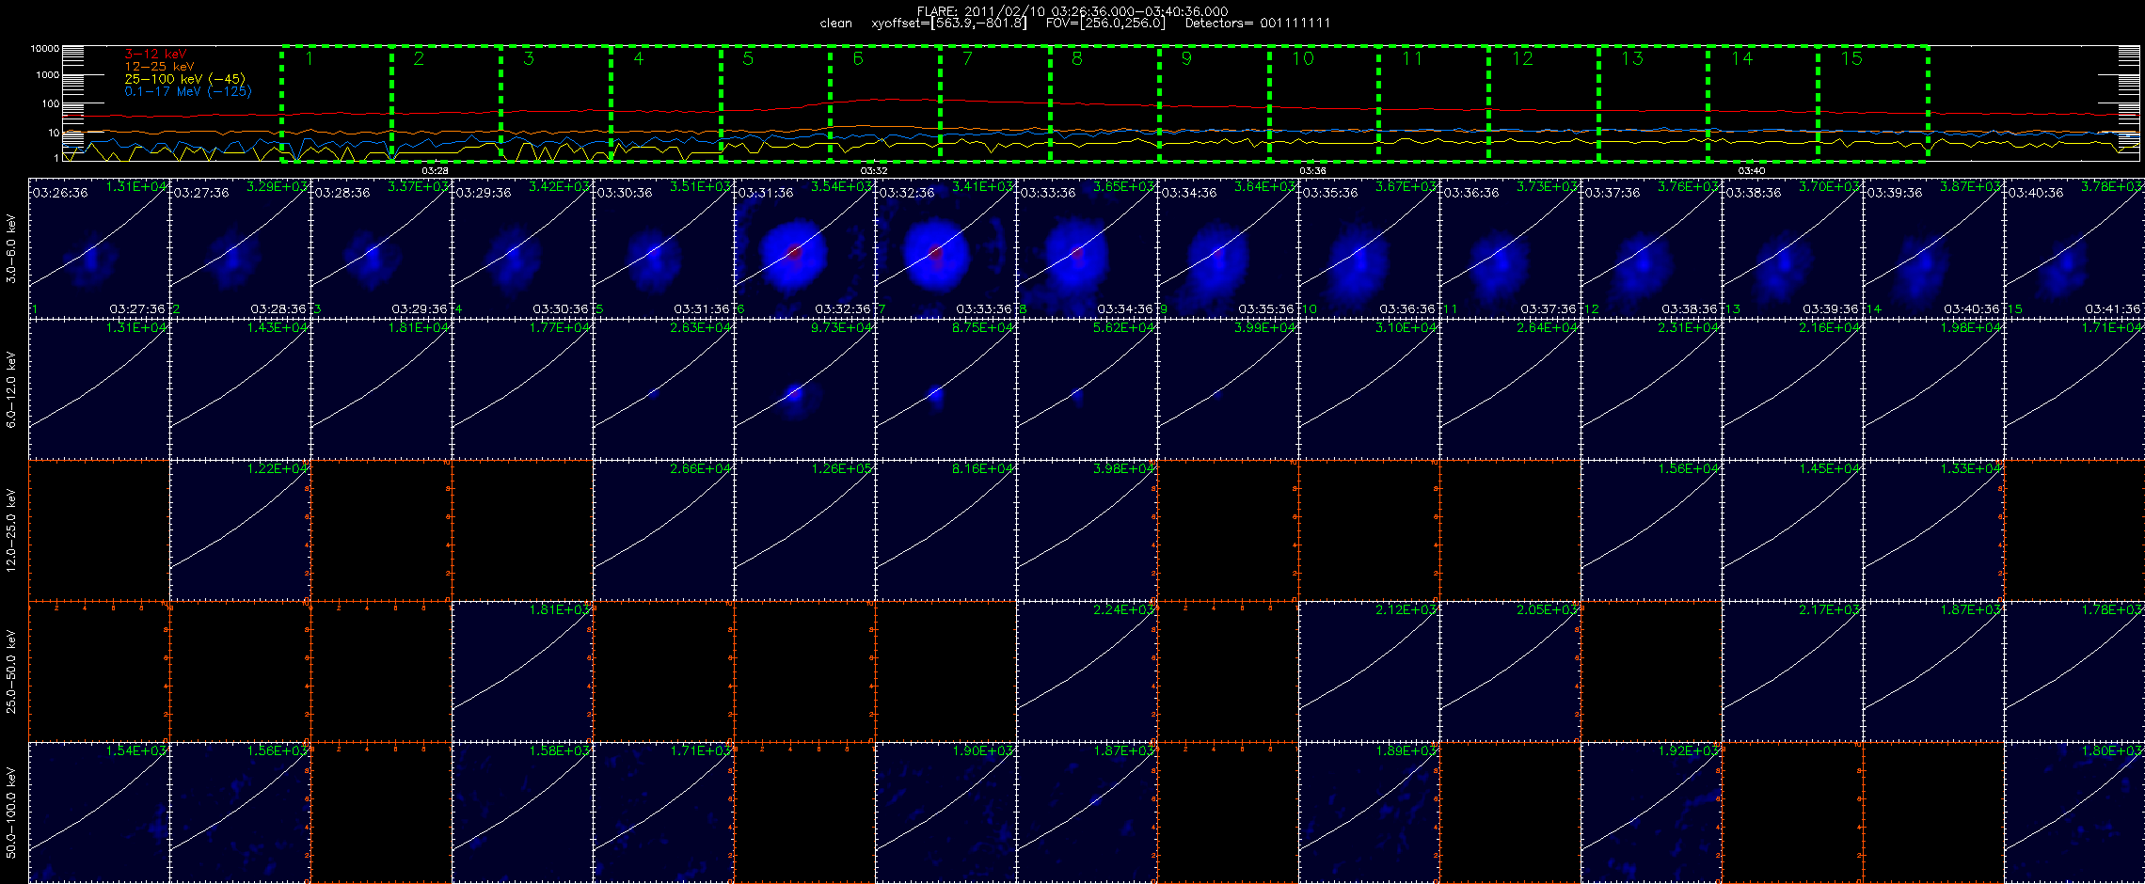2145x884 pixels.
Task: Click the "3.0-6.0 keV" row label
Action: coord(11,248)
